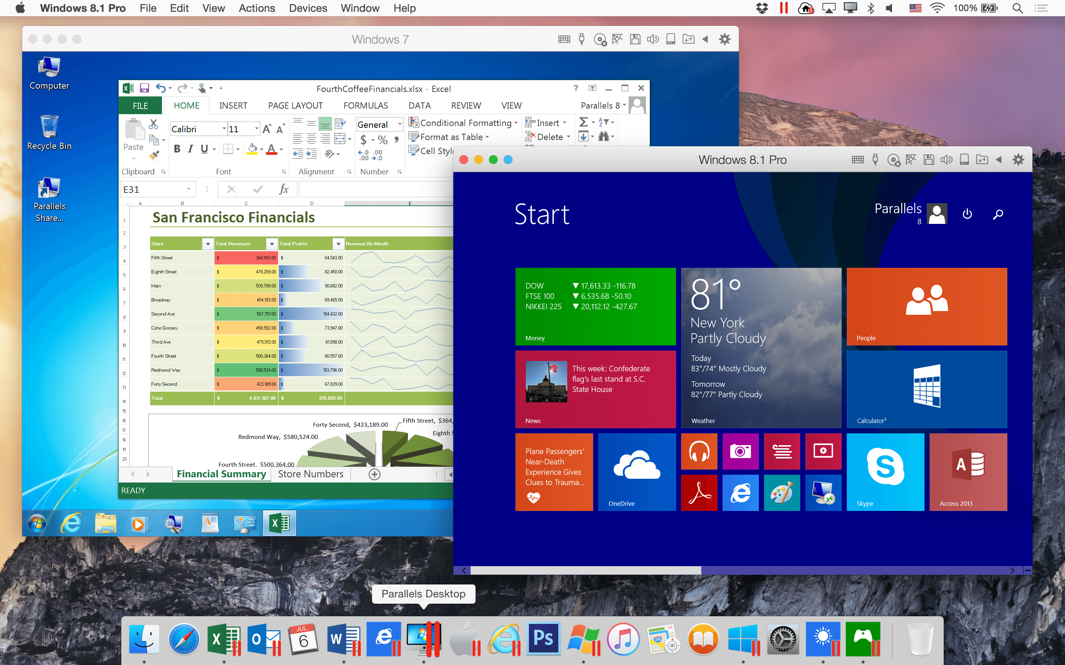1065x665 pixels.
Task: Open the AutoSum icon on the ribbon
Action: 584,123
